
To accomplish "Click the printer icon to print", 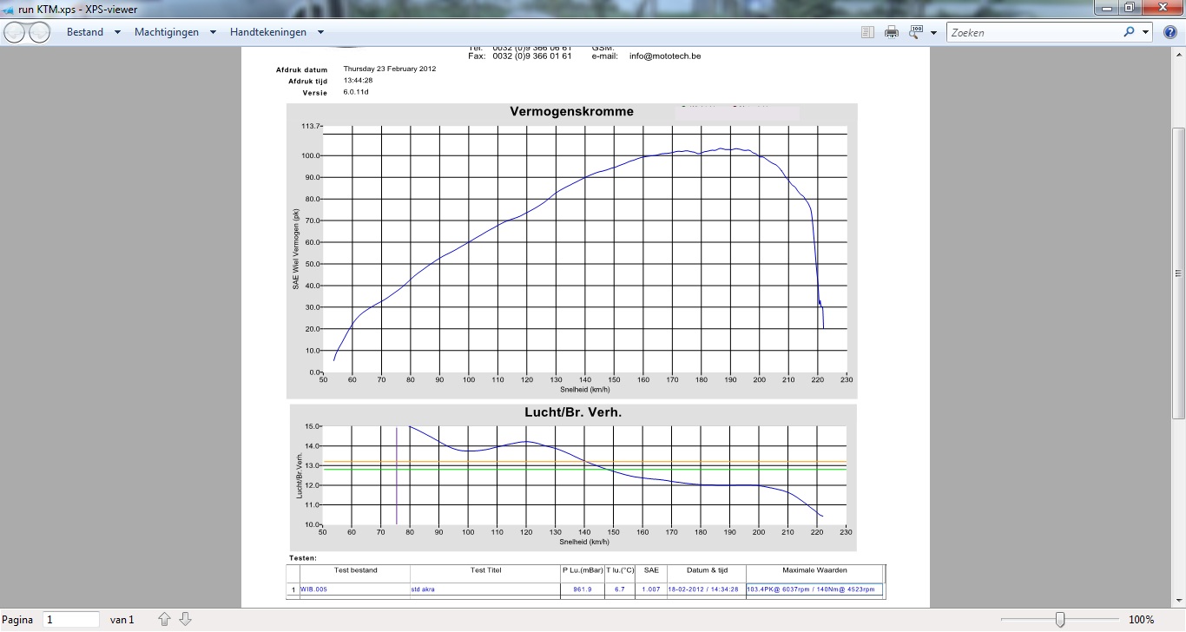I will (x=892, y=32).
